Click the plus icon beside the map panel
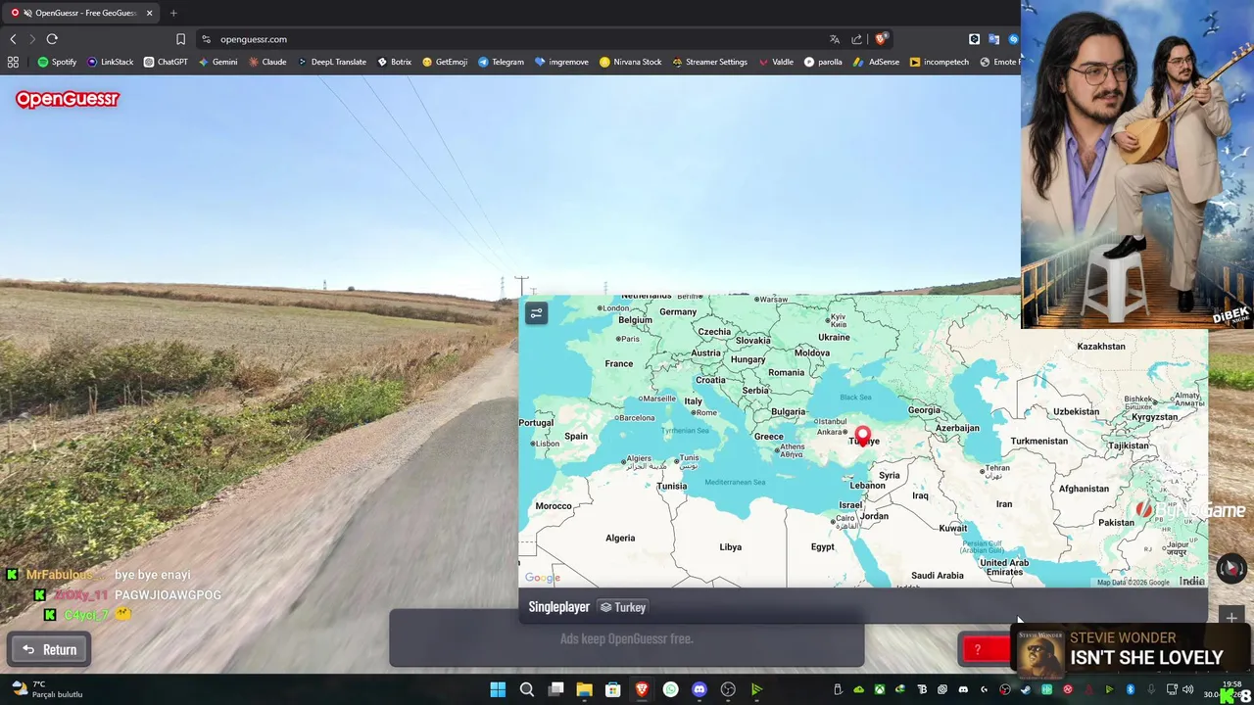Image resolution: width=1254 pixels, height=705 pixels. pyautogui.click(x=1231, y=618)
